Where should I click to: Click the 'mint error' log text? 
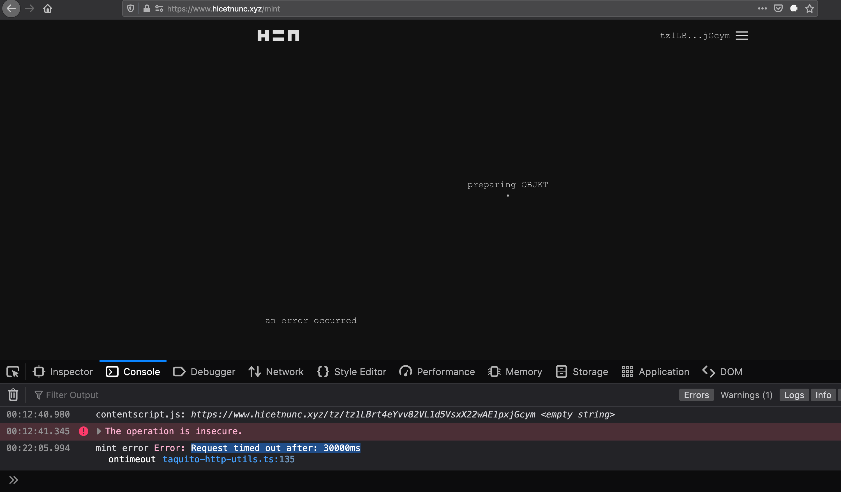[122, 448]
